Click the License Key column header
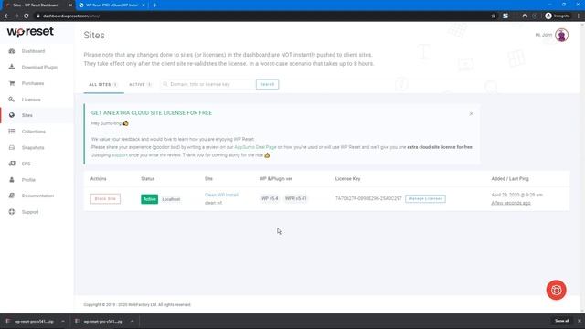585x329 pixels. click(347, 179)
